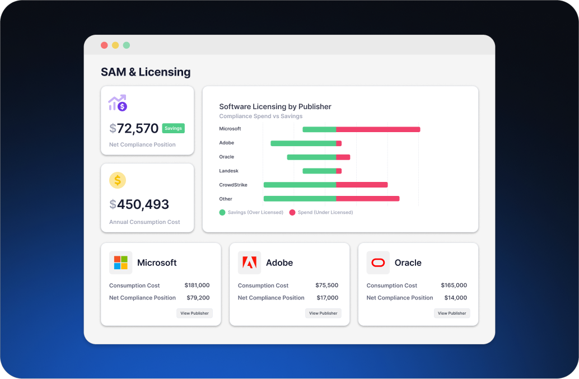Viewport: 579px width, 379px height.
Task: Open View Publisher for Oracle
Action: 452,313
